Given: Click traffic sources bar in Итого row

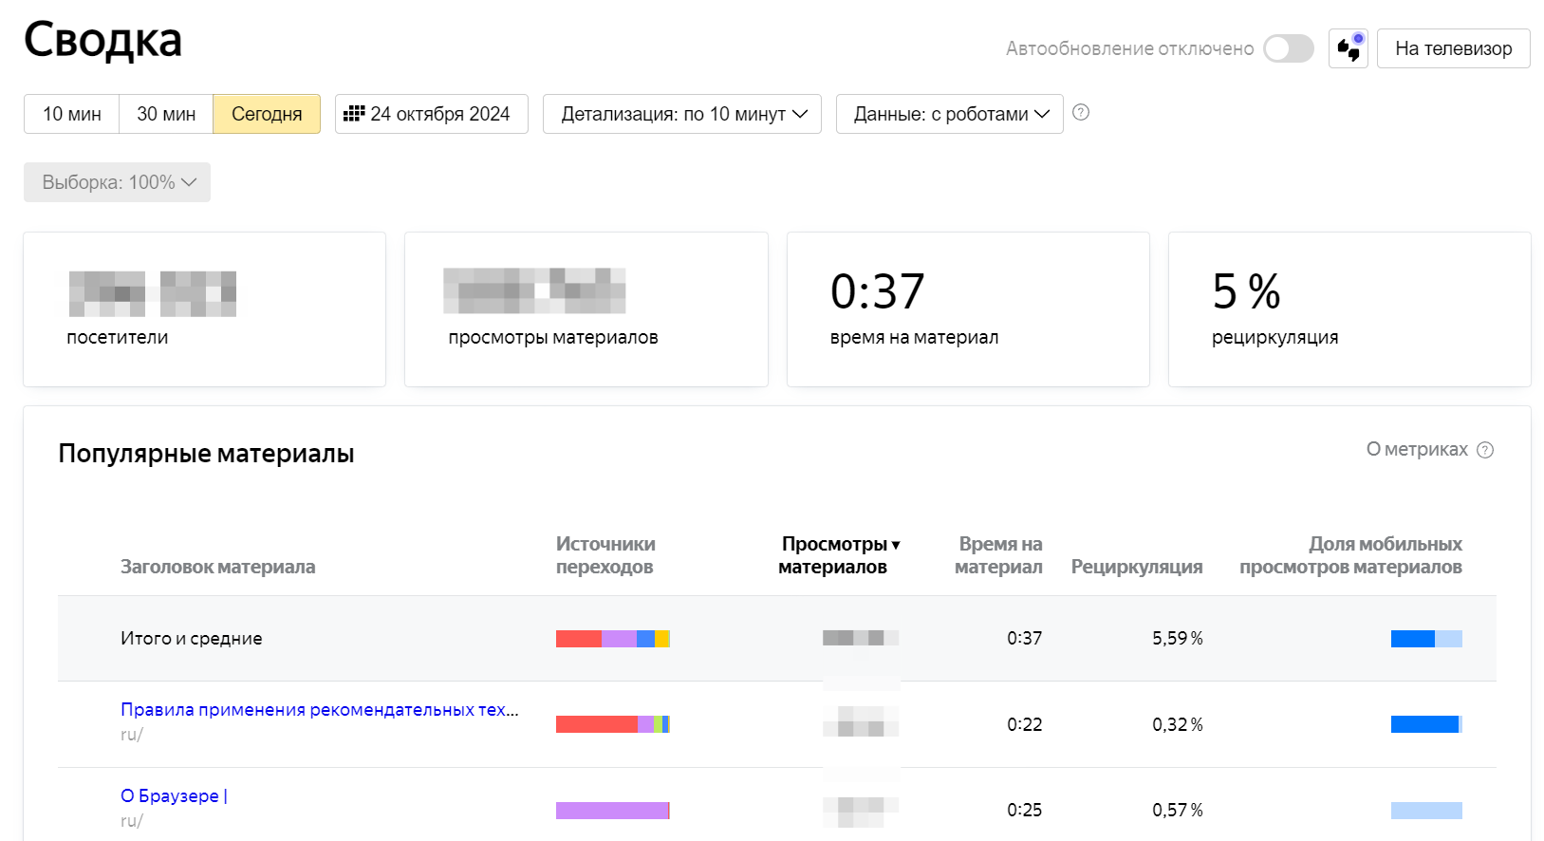Looking at the screenshot, I should tap(612, 639).
